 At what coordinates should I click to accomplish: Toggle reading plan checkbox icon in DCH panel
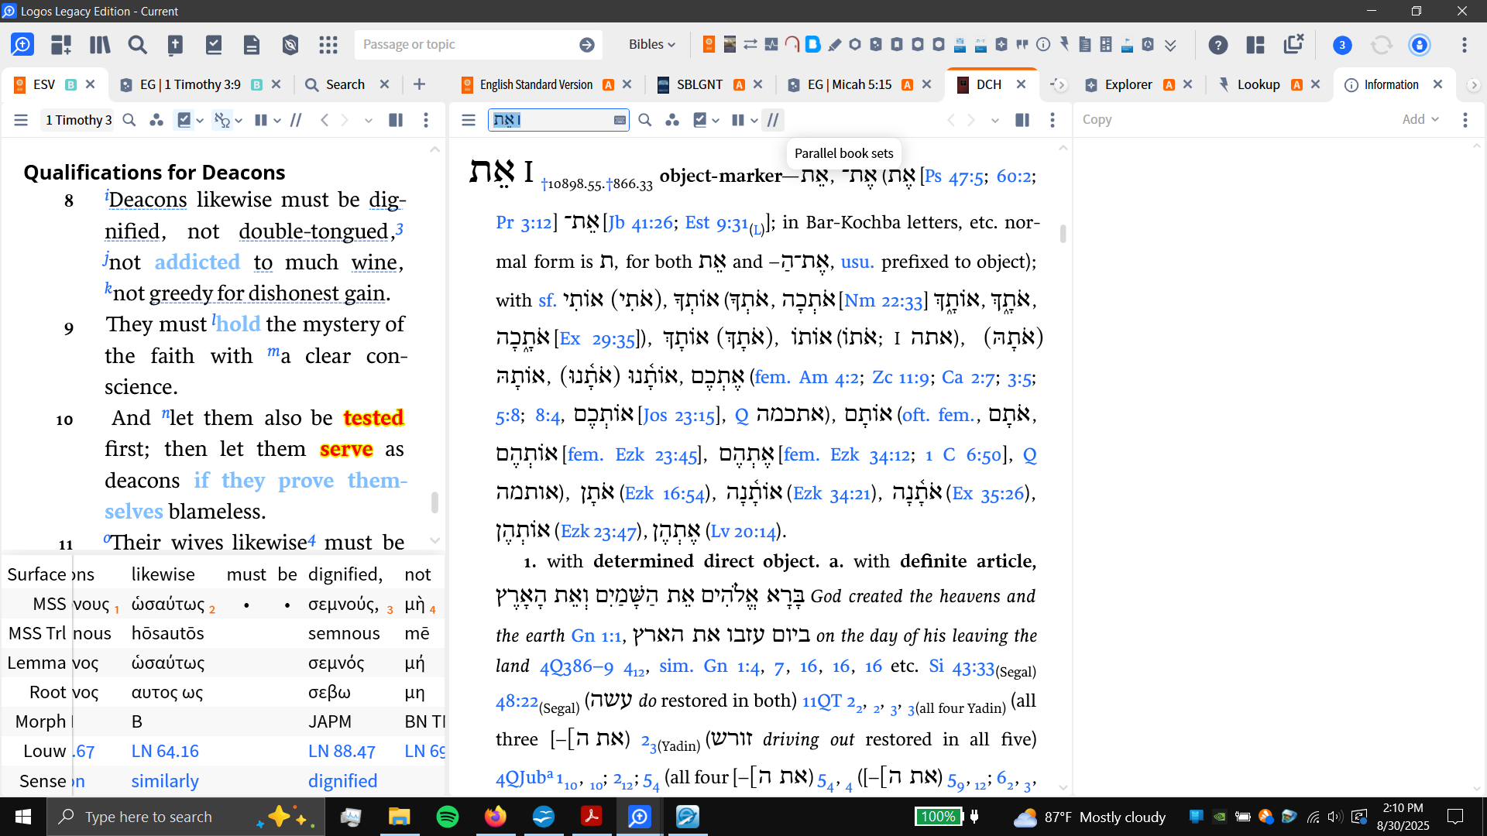click(701, 120)
